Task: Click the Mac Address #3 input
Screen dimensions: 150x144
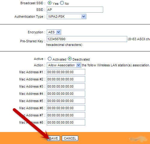Action: tap(66, 86)
